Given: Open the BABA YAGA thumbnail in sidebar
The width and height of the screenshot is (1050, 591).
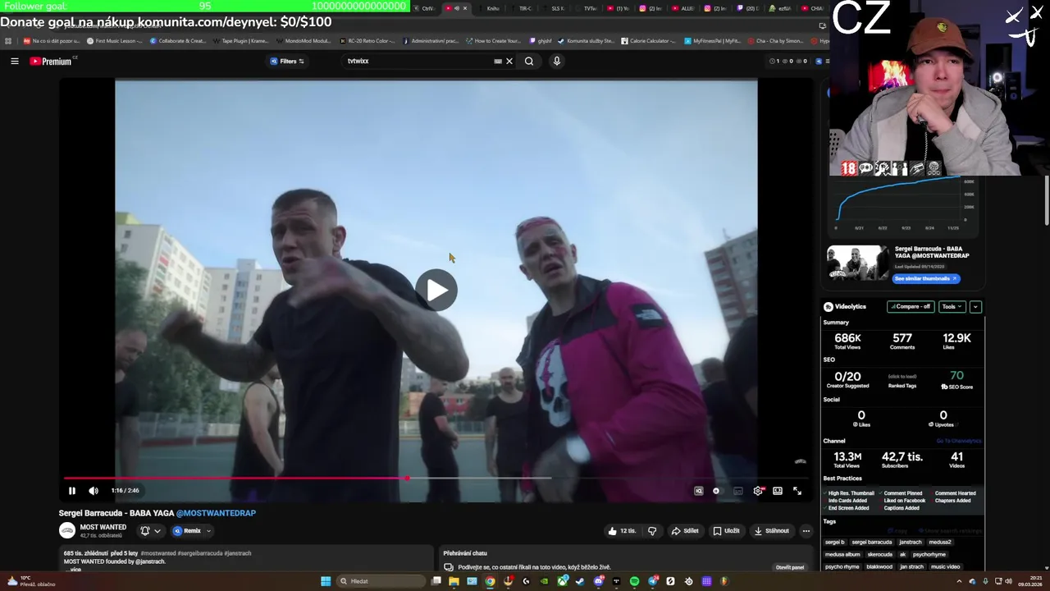Looking at the screenshot, I should tap(857, 263).
